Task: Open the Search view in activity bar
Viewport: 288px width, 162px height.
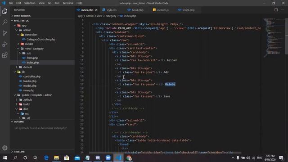Action: tap(5, 22)
